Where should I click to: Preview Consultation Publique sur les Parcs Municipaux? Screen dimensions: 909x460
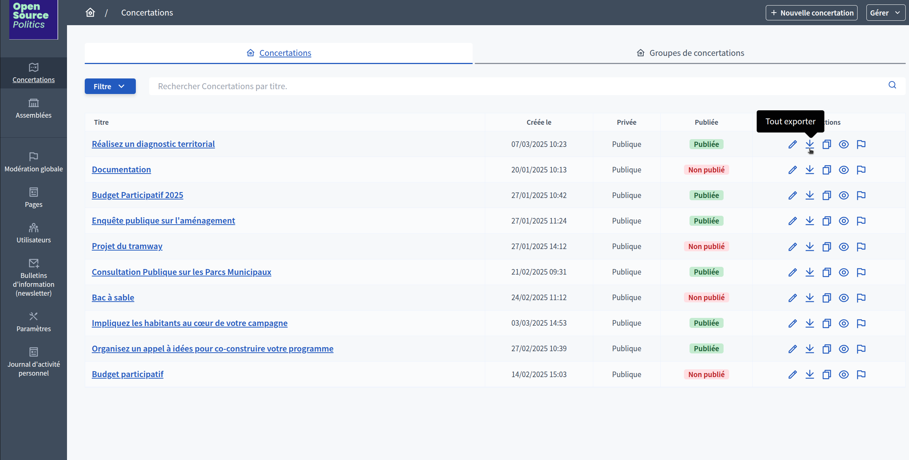844,272
